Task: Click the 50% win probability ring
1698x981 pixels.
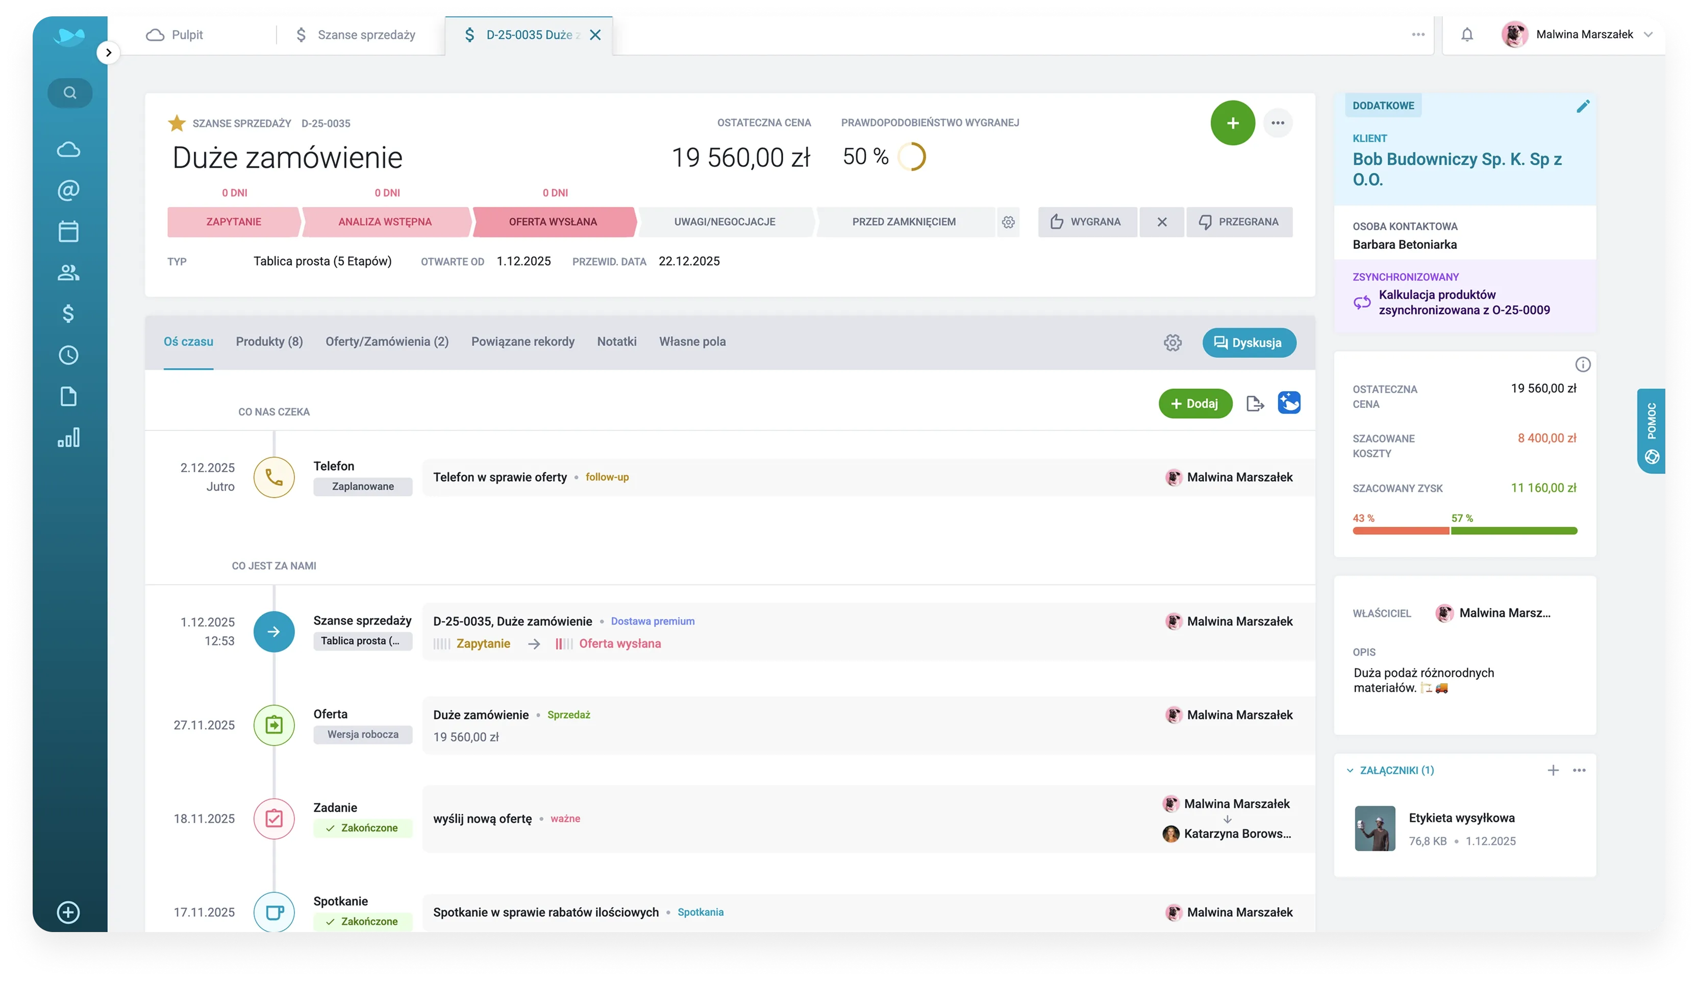Action: click(x=911, y=156)
